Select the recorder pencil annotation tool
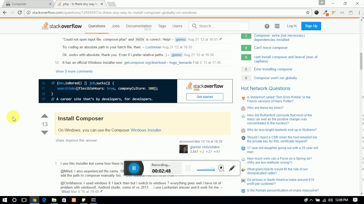Image resolution: width=364 pixels, height=204 pixels. click(232, 168)
